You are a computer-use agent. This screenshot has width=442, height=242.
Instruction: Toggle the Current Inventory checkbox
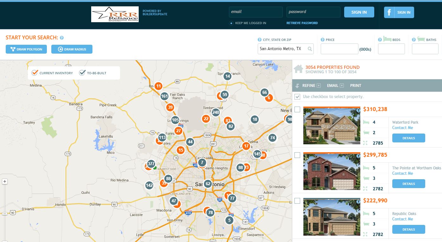pos(35,73)
